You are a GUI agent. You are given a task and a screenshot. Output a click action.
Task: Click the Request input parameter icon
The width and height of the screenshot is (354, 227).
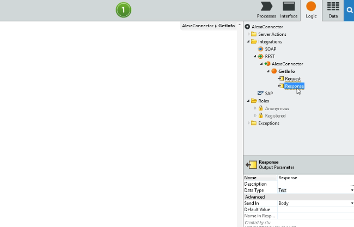pyautogui.click(x=280, y=78)
